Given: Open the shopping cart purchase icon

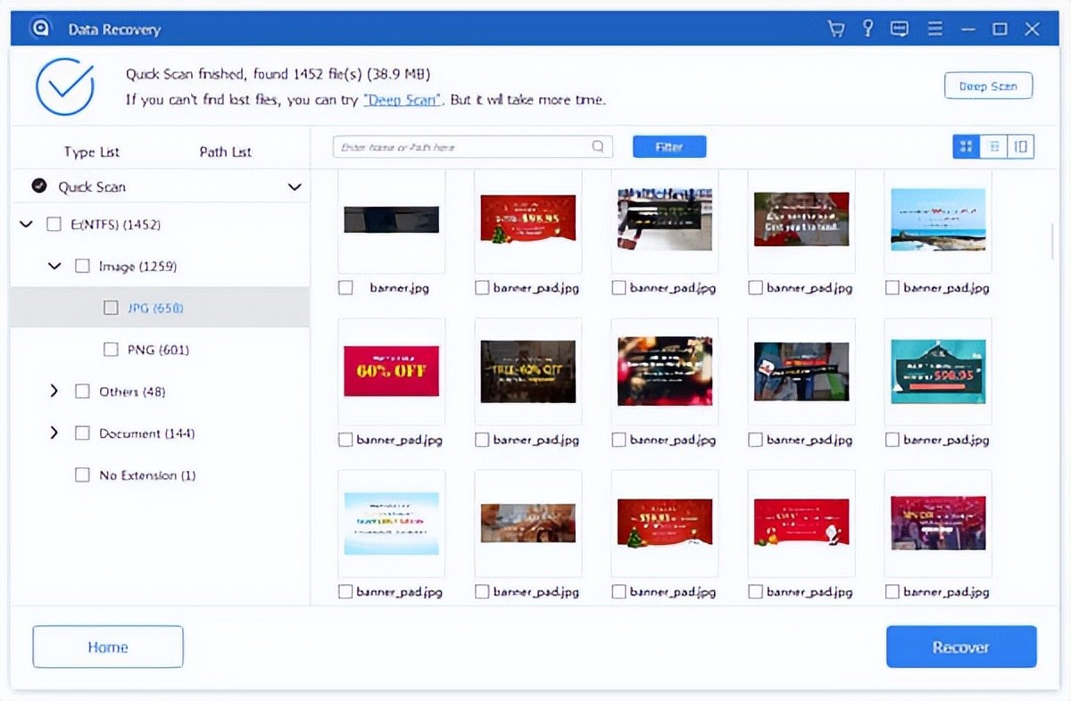Looking at the screenshot, I should pyautogui.click(x=836, y=29).
